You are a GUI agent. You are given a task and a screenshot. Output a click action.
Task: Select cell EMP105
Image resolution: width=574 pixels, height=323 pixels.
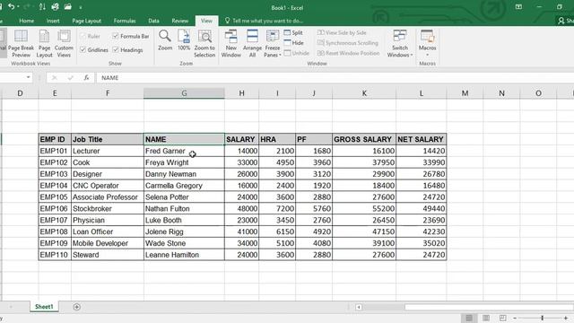pos(55,197)
